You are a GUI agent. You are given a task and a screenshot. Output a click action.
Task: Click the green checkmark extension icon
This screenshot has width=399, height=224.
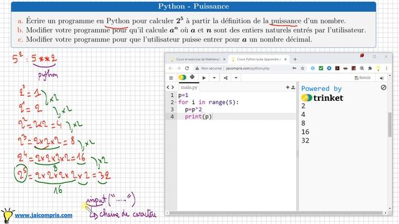(x=321, y=68)
